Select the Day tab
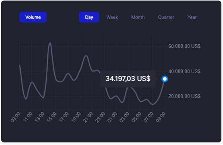Image resolution: width=223 pixels, height=145 pixels. click(89, 17)
